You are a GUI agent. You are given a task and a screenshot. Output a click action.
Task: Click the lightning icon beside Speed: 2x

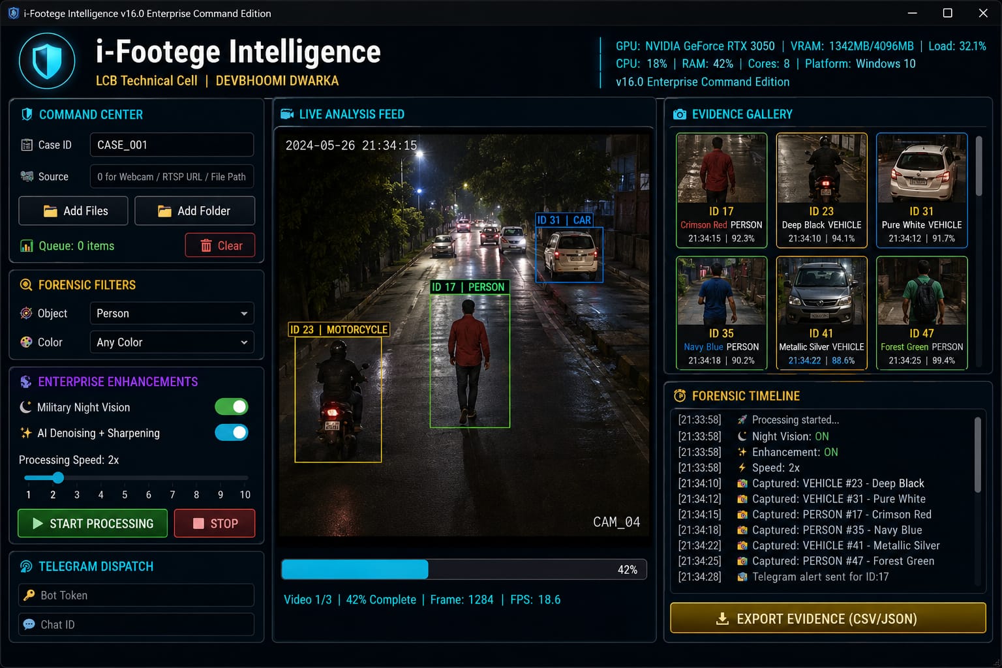[742, 468]
